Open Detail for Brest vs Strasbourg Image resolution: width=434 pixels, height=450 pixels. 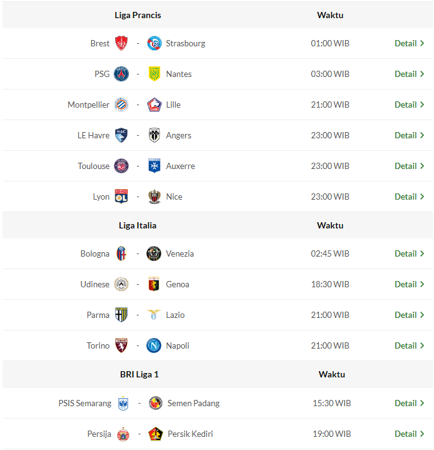click(410, 43)
